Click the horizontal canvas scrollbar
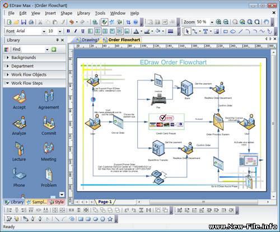Image resolution: width=280 pixels, height=232 pixels. 203,202
